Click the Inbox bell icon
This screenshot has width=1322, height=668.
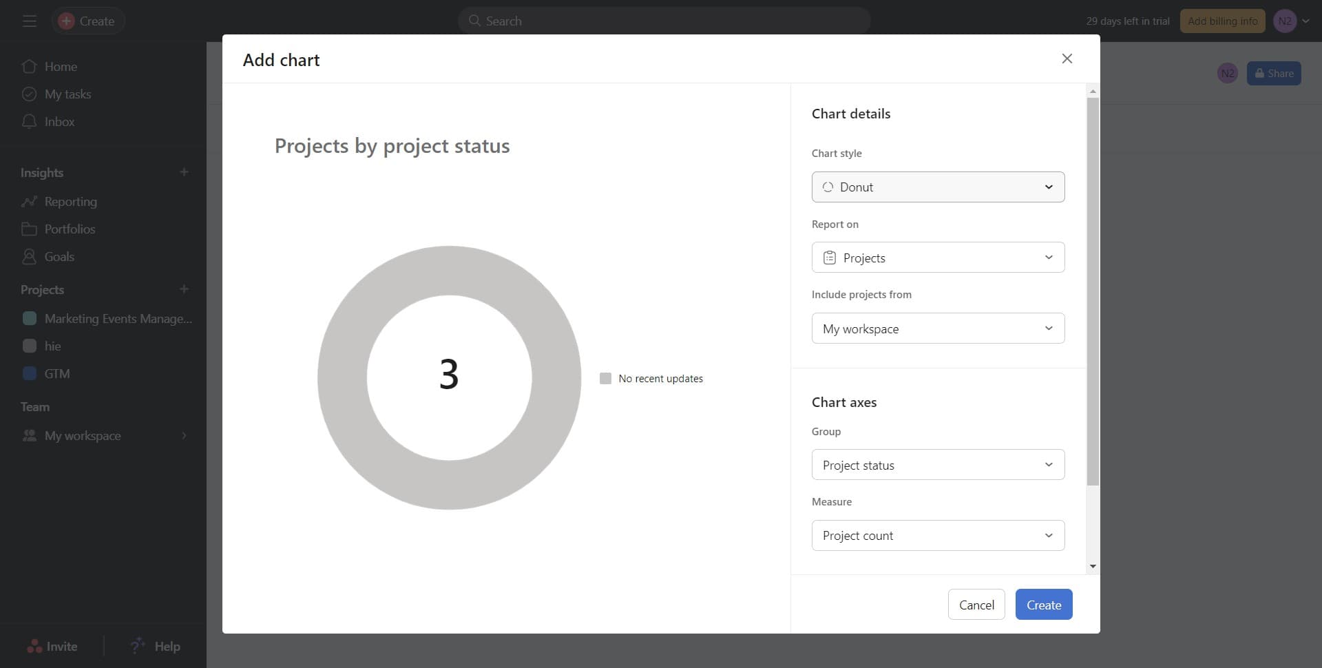[x=29, y=122]
